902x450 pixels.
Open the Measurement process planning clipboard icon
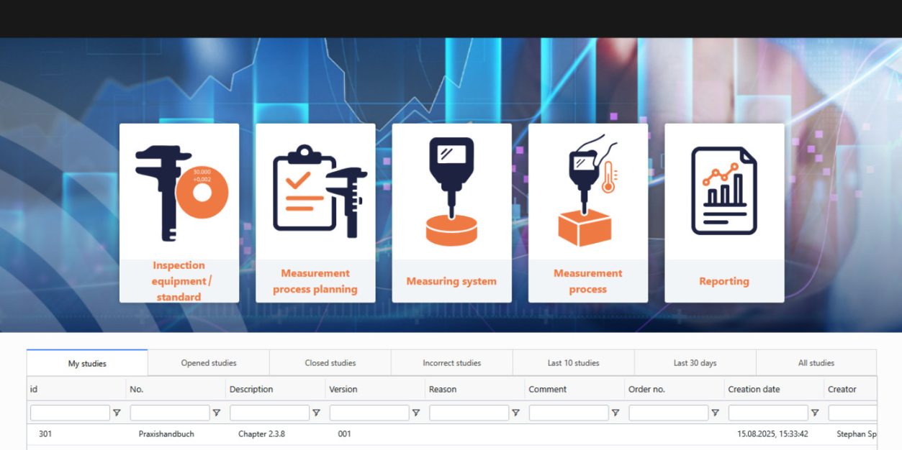tap(315, 192)
